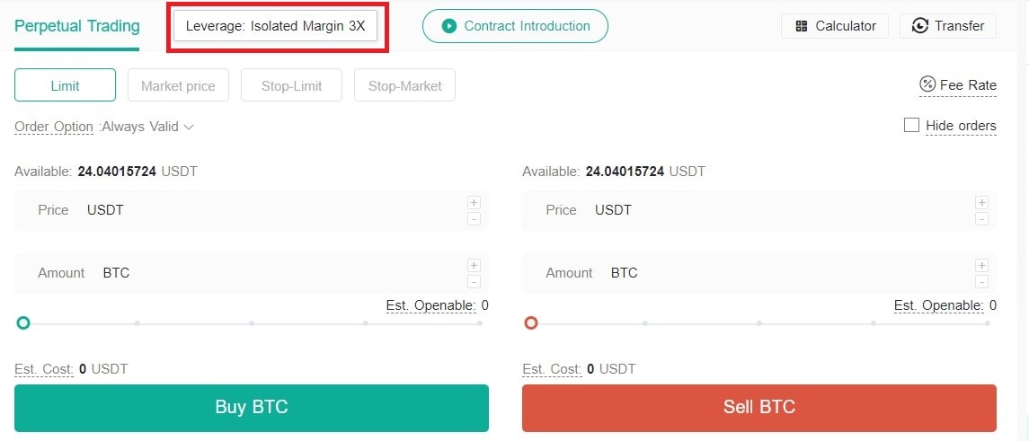Choose the Stop-Limit order type
1029x441 pixels.
[x=291, y=85]
